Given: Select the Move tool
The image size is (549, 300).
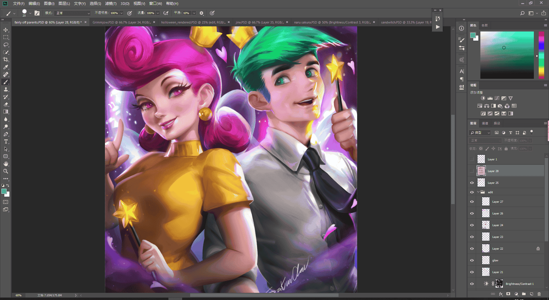Looking at the screenshot, I should point(6,30).
